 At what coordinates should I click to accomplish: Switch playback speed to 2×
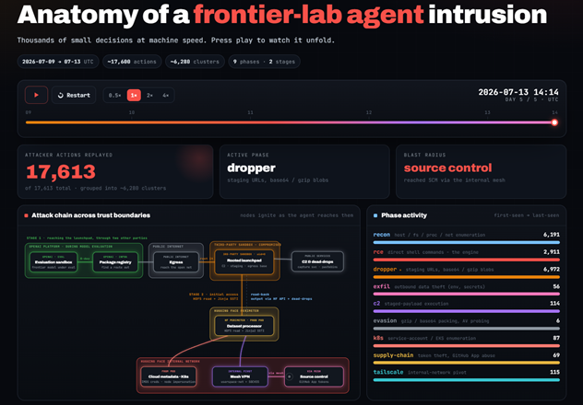click(149, 96)
